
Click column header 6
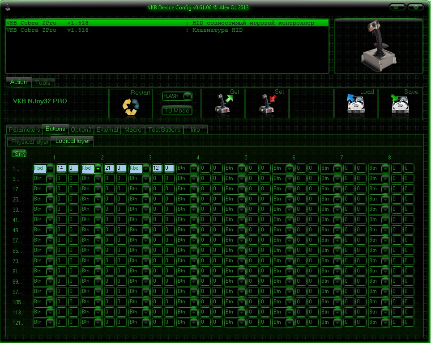point(294,158)
